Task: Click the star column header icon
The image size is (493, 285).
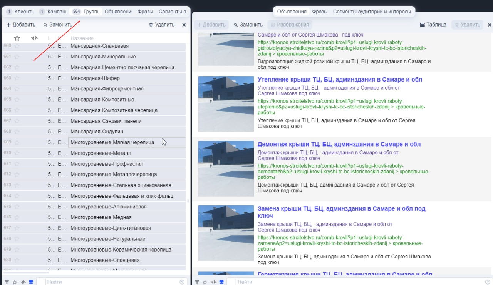Action: pos(17,38)
